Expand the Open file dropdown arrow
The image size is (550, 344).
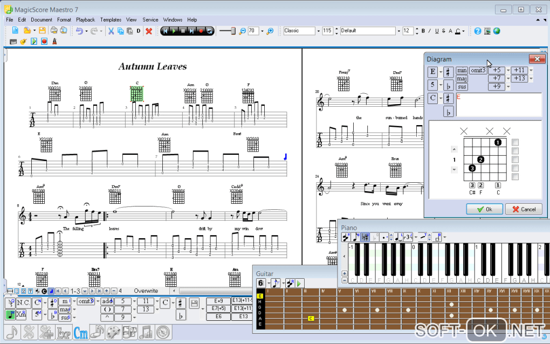point(35,31)
